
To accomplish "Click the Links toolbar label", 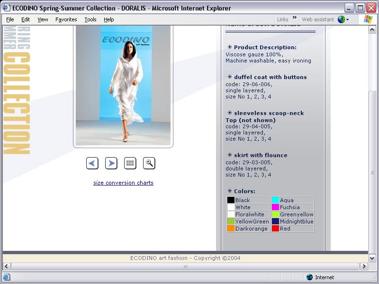I will (x=282, y=19).
